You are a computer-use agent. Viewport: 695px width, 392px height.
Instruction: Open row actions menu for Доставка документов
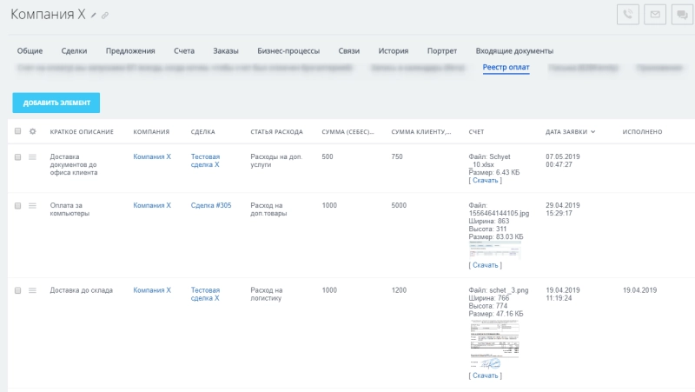pyautogui.click(x=33, y=157)
